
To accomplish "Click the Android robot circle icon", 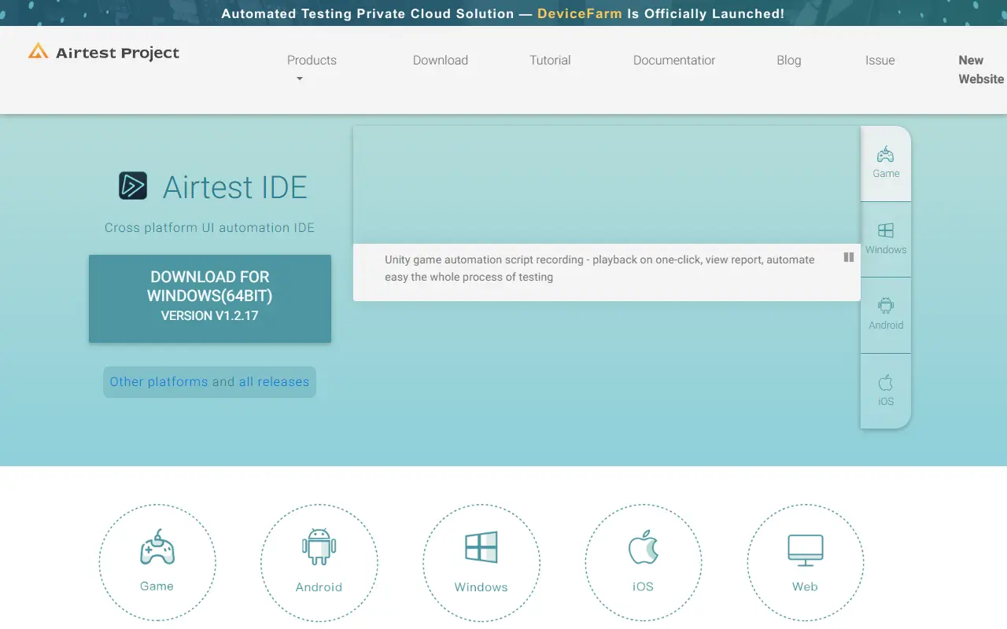I will 319,562.
